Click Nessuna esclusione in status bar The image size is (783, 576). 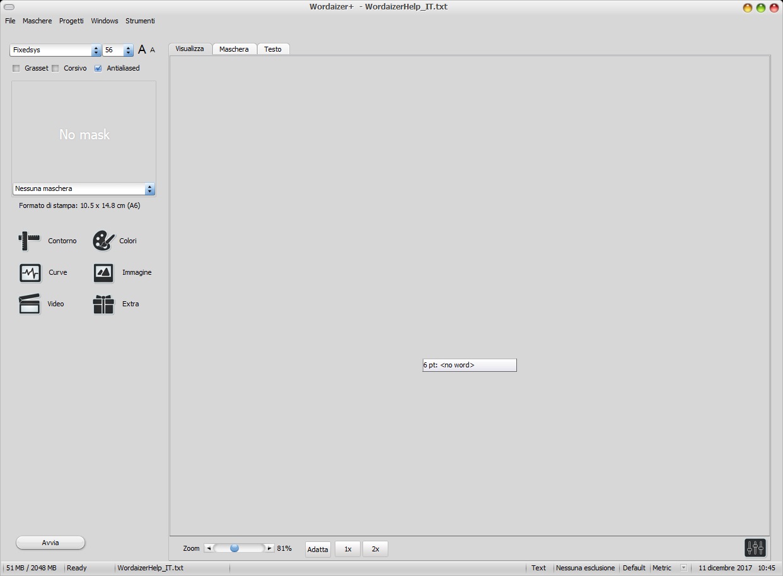click(585, 568)
